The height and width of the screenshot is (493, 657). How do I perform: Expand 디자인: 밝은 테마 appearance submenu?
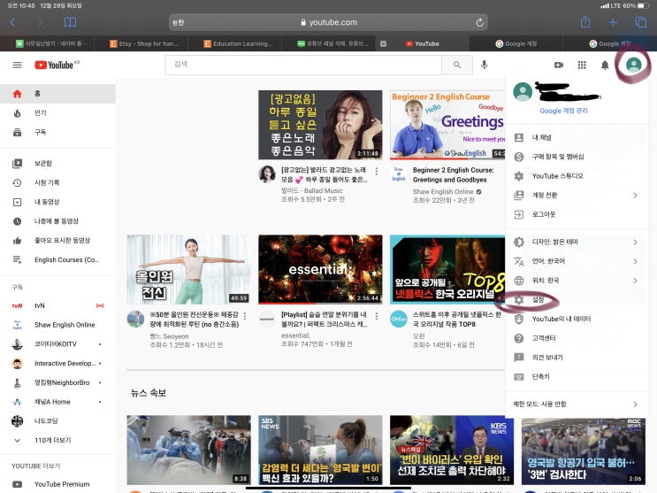(x=577, y=243)
